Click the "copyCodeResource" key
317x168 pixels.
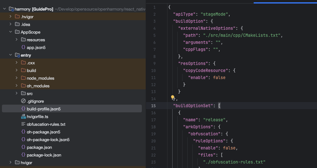point(206,70)
